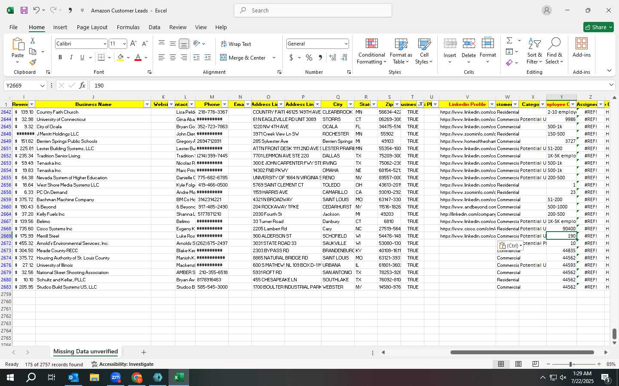Click the Save icon in title bar

pyautogui.click(x=24, y=10)
